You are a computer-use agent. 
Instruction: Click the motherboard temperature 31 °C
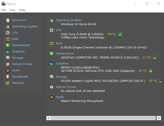pyautogui.click(x=147, y=57)
